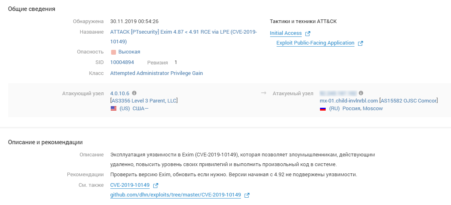This screenshot has width=451, height=205.
Task: Open the Initial Access tactic link
Action: tap(286, 33)
